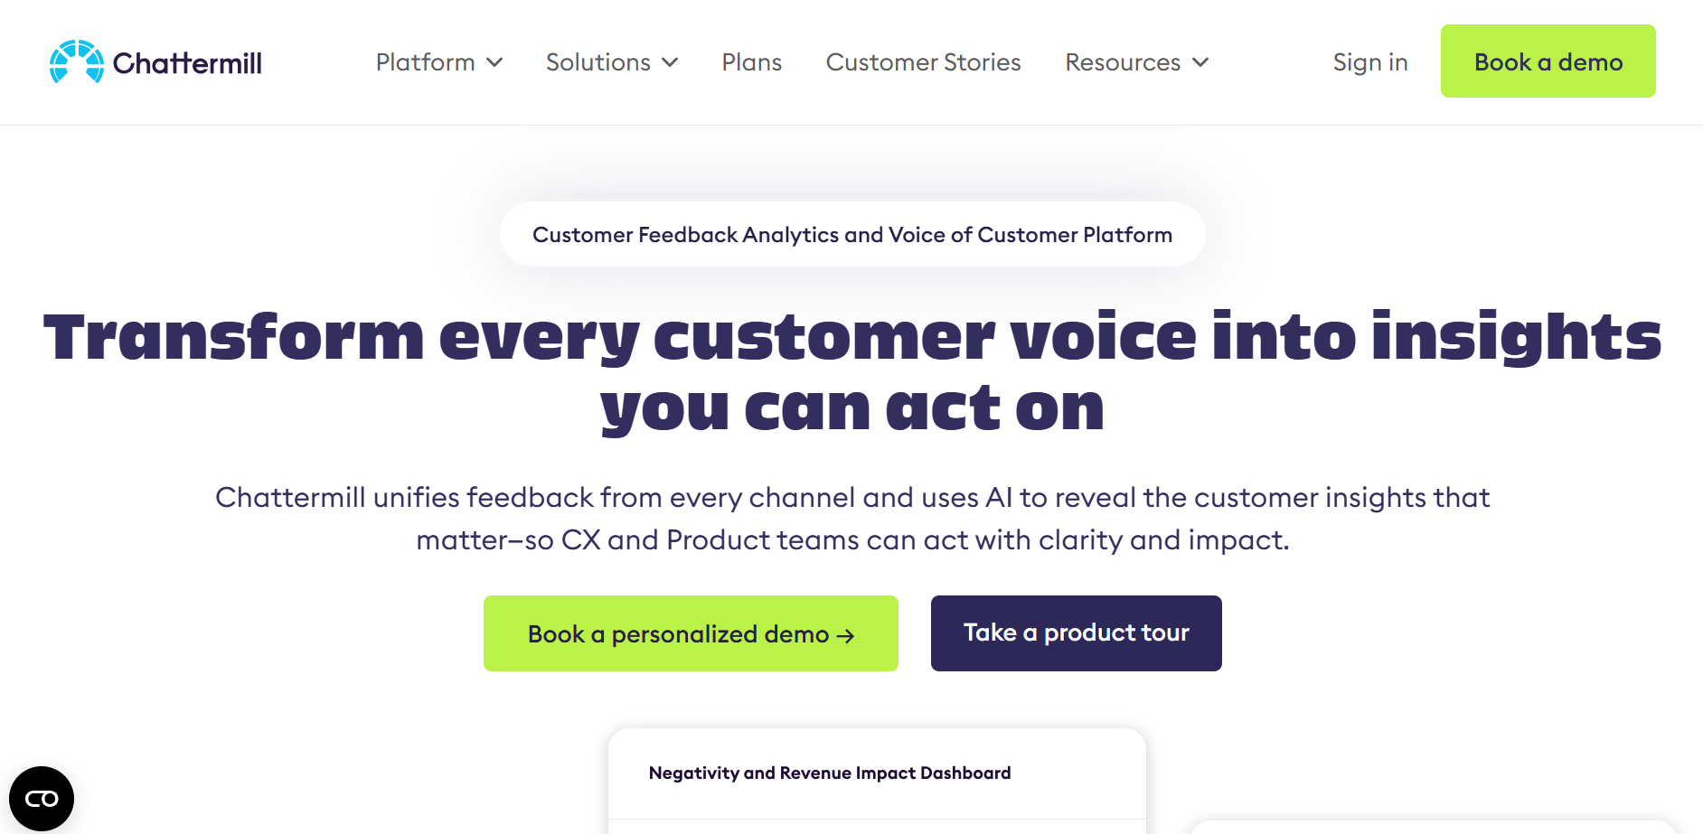Screen dimensions: 1703x834
Task: Open the Resources menu
Action: tap(1122, 62)
